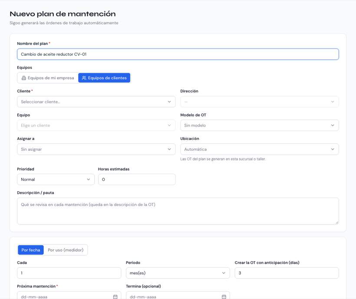The image size is (356, 299).
Task: Click the Nombre del plan text field
Action: click(178, 54)
